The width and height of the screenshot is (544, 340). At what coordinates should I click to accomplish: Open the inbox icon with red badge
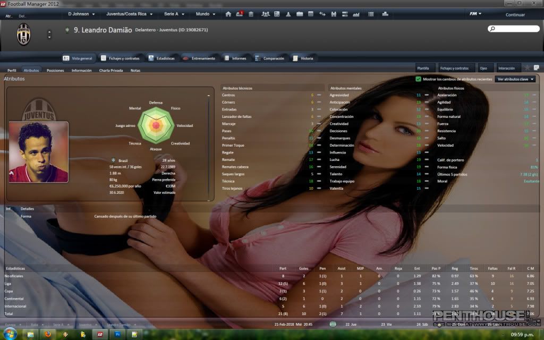240,14
